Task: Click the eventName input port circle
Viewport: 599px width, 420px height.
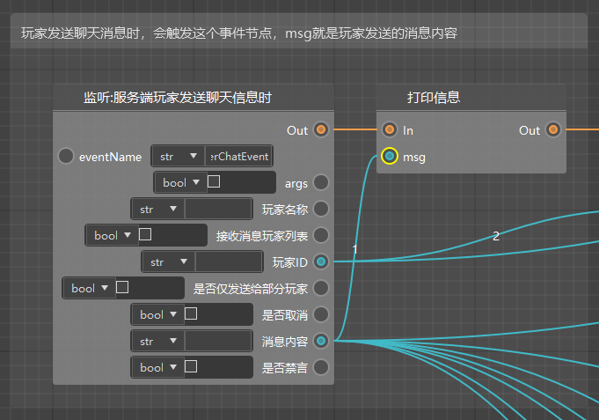Action: tap(66, 156)
